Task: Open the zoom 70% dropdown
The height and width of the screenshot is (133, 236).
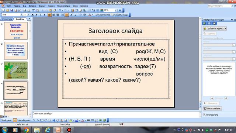Action: [x=115, y=10]
